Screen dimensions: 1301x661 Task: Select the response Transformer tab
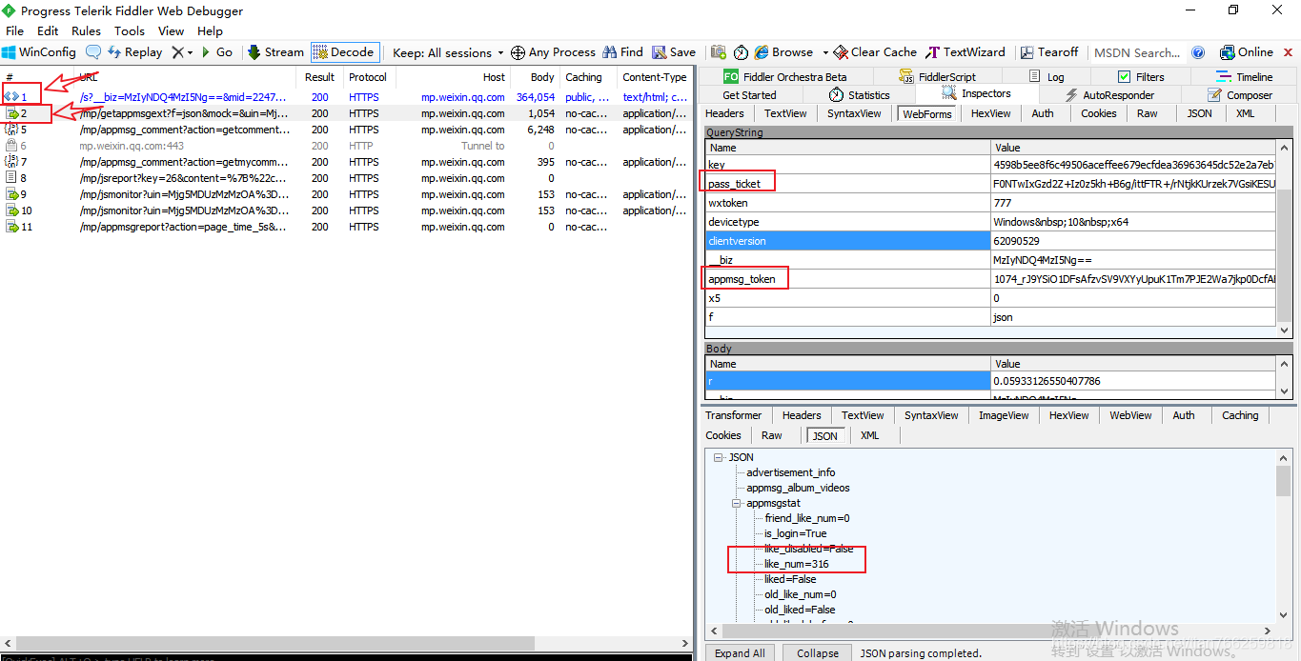(x=734, y=415)
